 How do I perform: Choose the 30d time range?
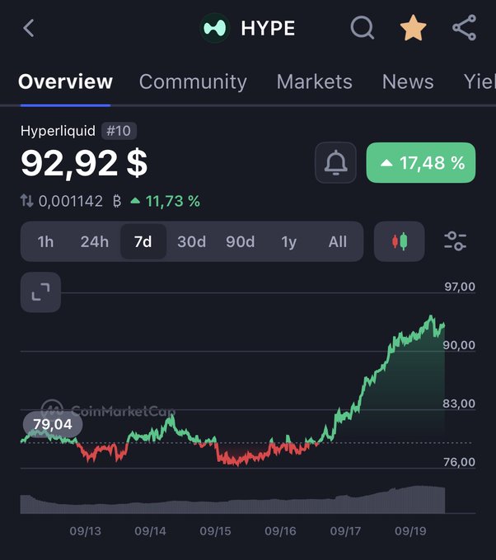click(x=191, y=242)
